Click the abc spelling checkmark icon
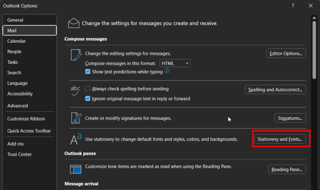The image size is (320, 190). pyautogui.click(x=75, y=91)
